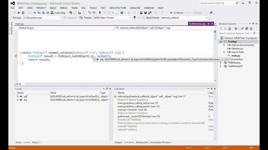Open the TOOLS menu
The width and height of the screenshot is (268, 150).
pos(93,8)
